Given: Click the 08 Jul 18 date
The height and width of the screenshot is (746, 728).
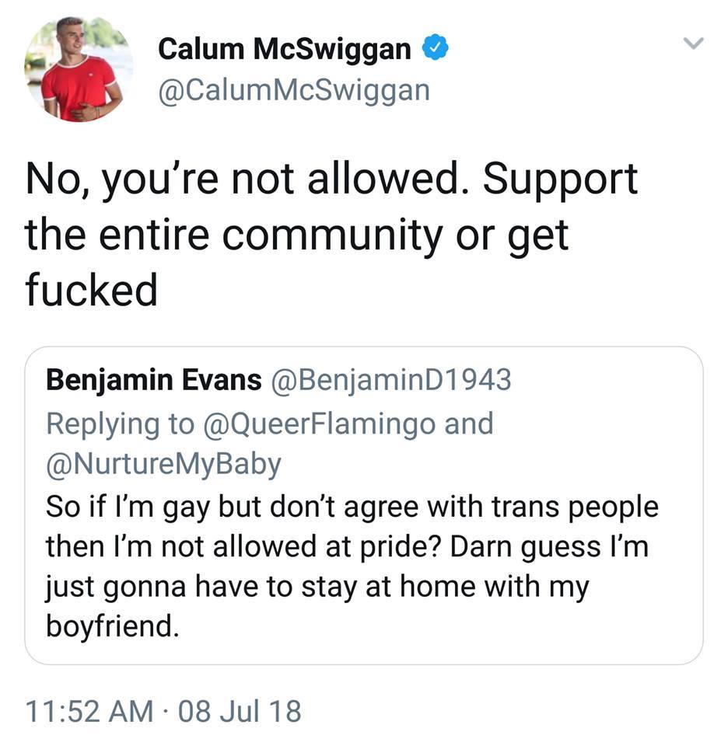Looking at the screenshot, I should click(x=240, y=710).
